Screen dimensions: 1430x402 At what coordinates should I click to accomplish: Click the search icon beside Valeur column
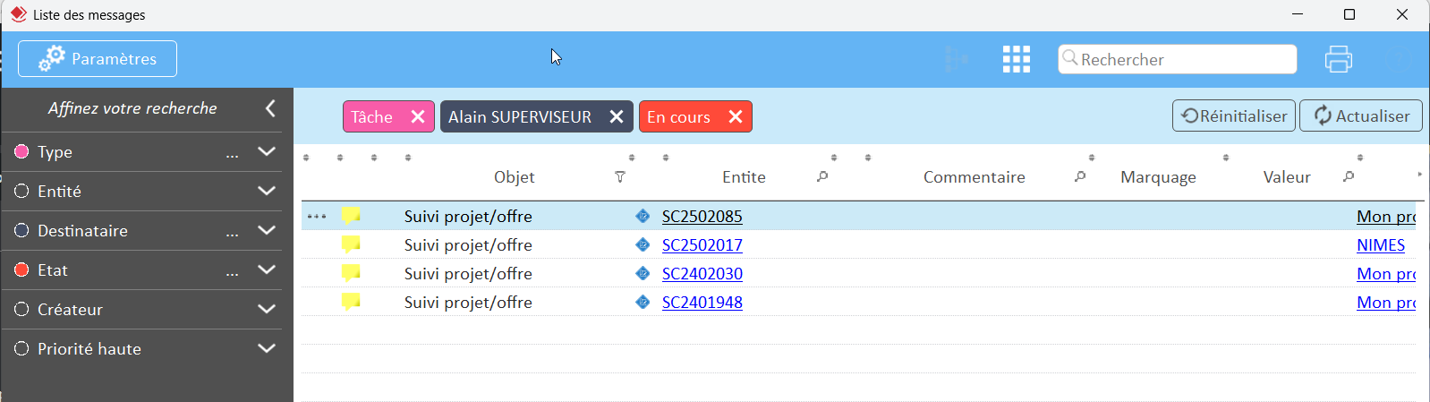point(1349,176)
